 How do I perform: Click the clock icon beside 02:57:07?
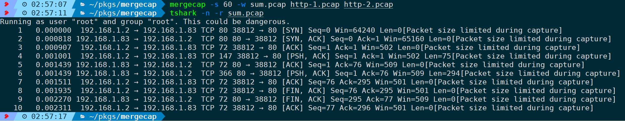point(24,4)
